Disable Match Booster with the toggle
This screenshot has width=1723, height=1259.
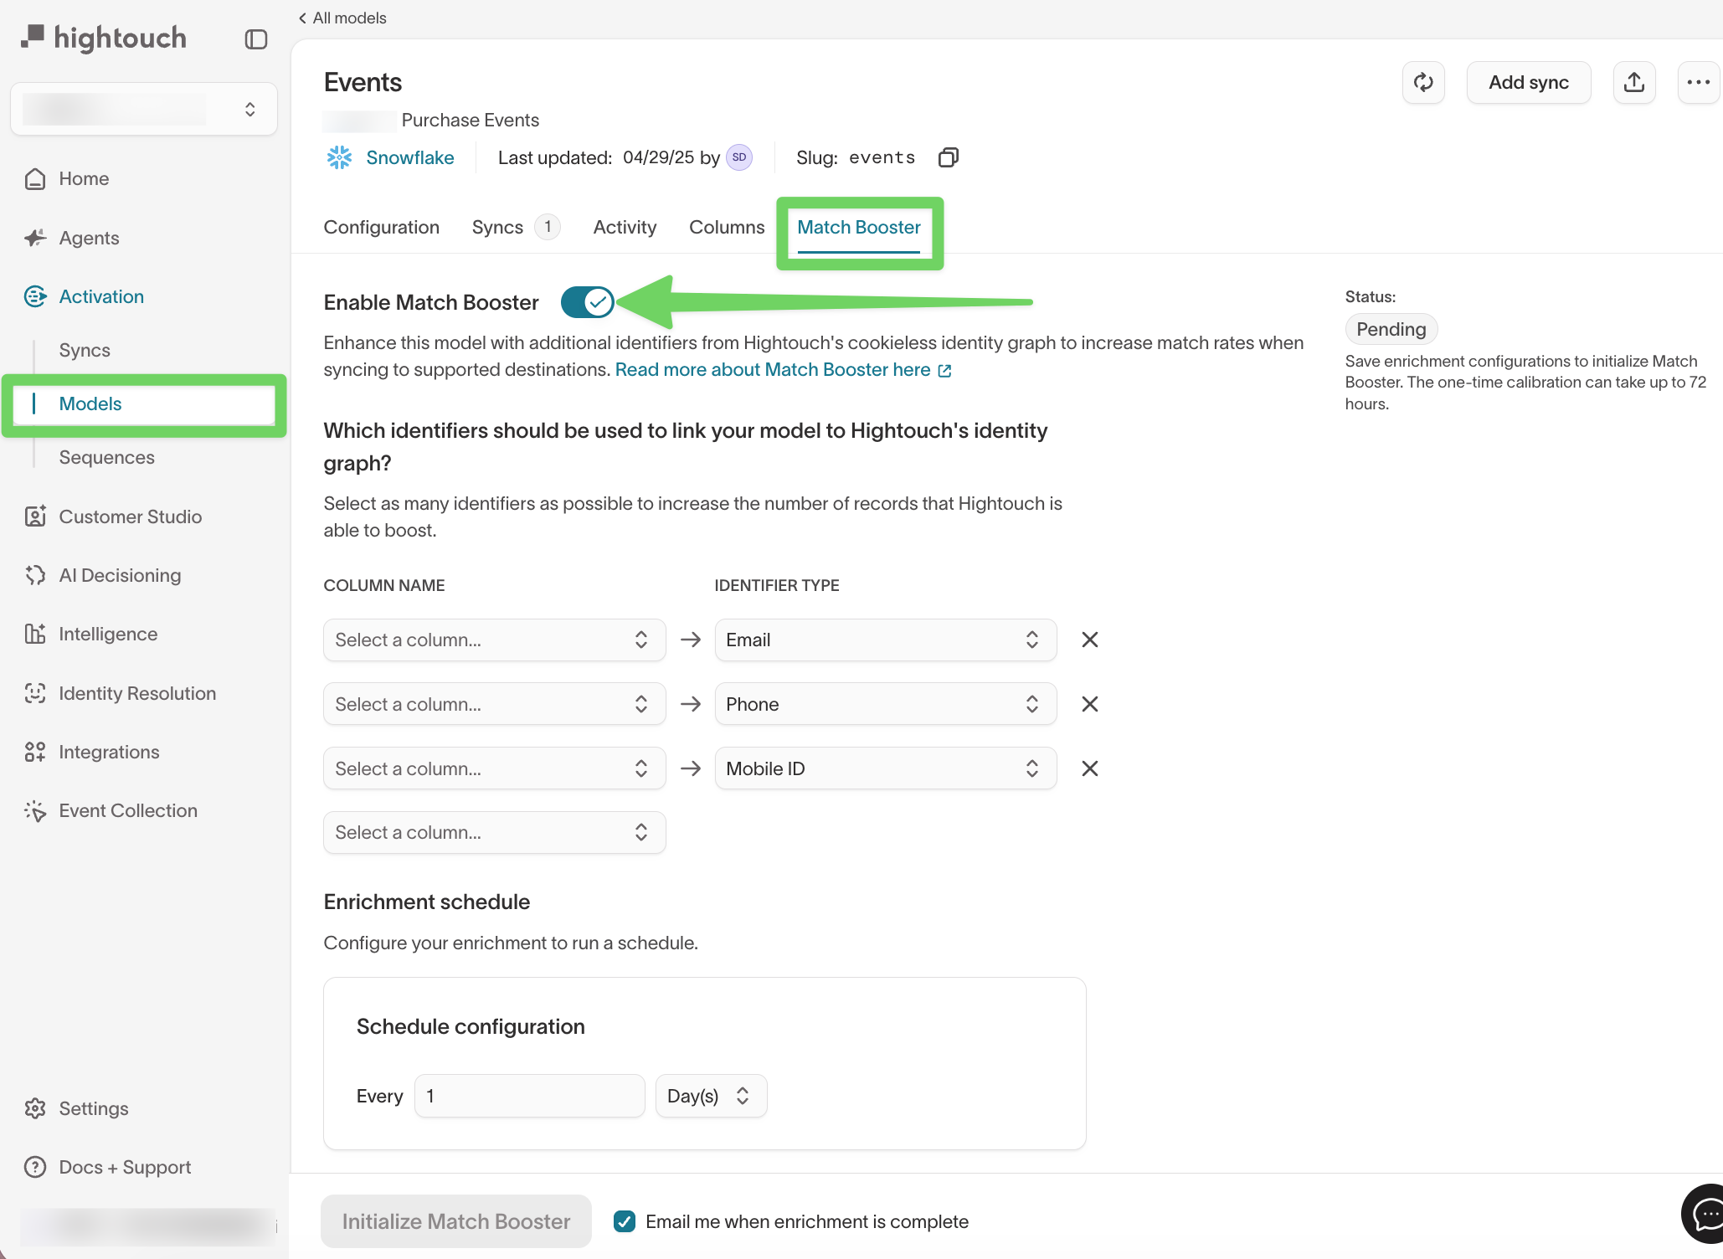click(x=587, y=302)
